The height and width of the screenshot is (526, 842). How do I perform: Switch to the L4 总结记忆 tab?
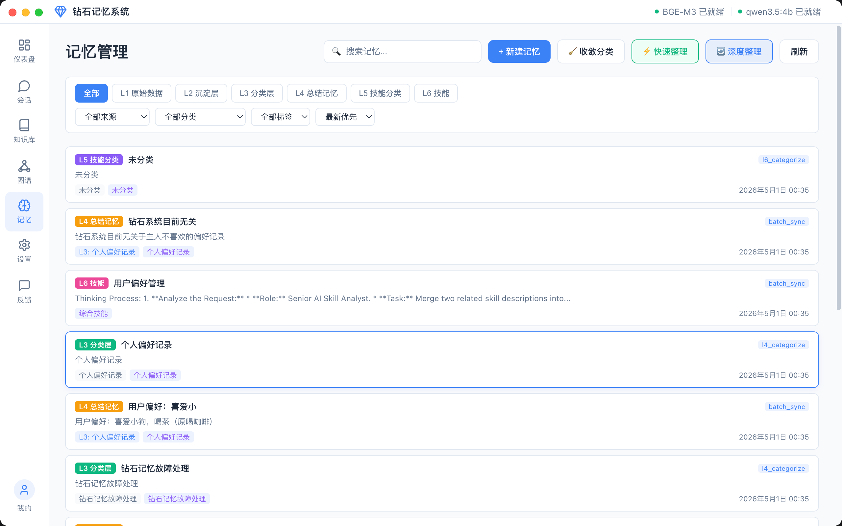coord(316,93)
